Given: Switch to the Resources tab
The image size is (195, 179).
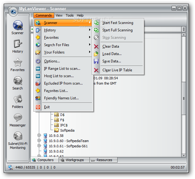Looking at the screenshot, I should 103,160.
